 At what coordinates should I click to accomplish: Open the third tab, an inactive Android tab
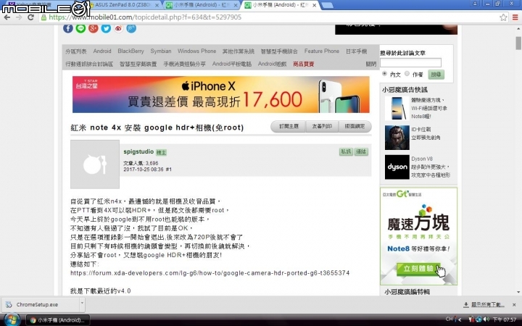202,5
